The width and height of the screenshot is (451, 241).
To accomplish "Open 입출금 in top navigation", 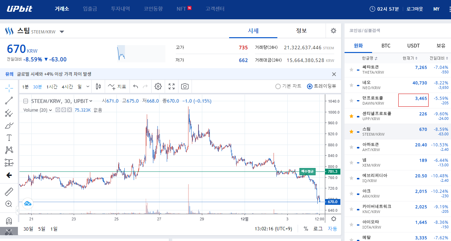I will point(90,9).
